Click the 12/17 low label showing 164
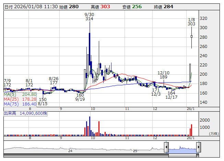Image resolution: width=224 pixels, height=161 pixels. (171, 95)
